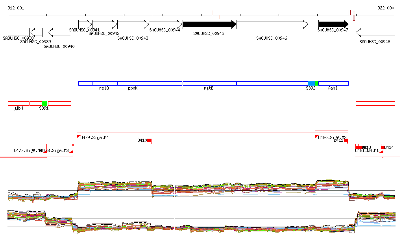Click the green S391 segment block

point(44,103)
